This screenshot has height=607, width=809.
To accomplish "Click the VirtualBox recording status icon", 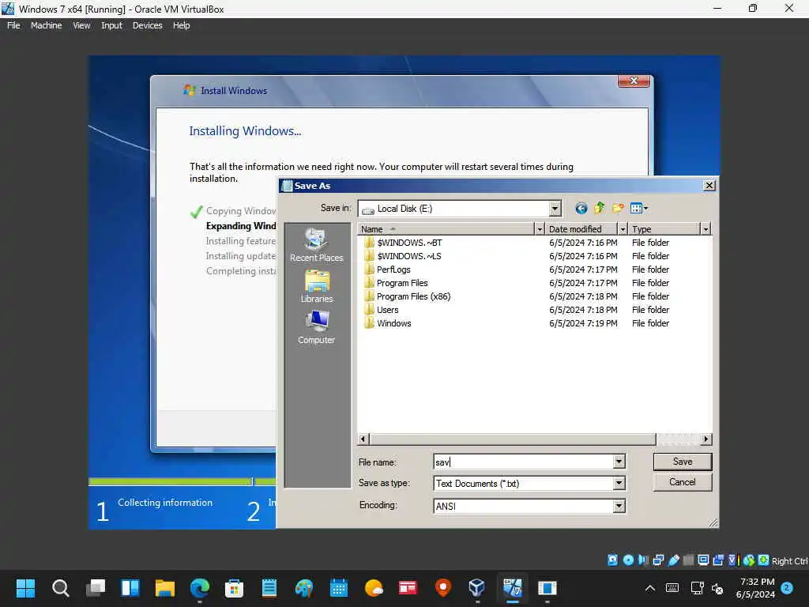I will point(717,560).
